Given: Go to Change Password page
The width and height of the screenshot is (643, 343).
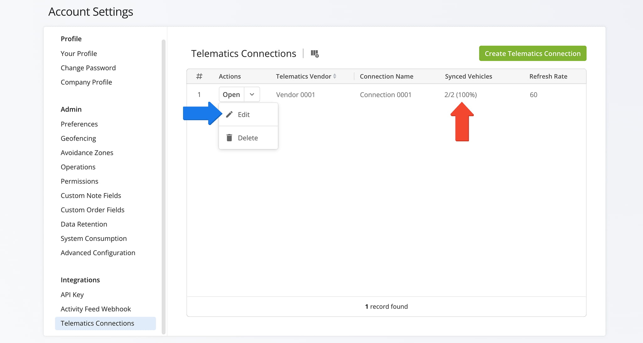Looking at the screenshot, I should click(x=88, y=68).
